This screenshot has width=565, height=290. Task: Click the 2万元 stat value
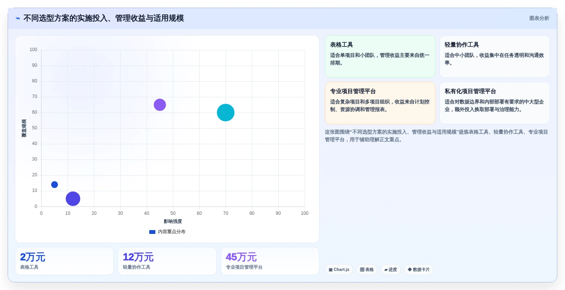pos(32,257)
